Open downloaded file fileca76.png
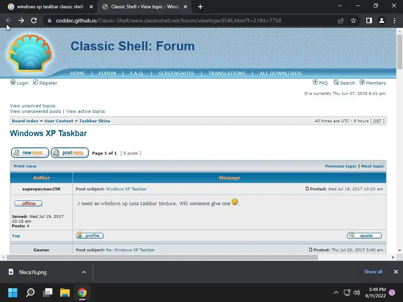The width and height of the screenshot is (403, 302). [x=33, y=272]
